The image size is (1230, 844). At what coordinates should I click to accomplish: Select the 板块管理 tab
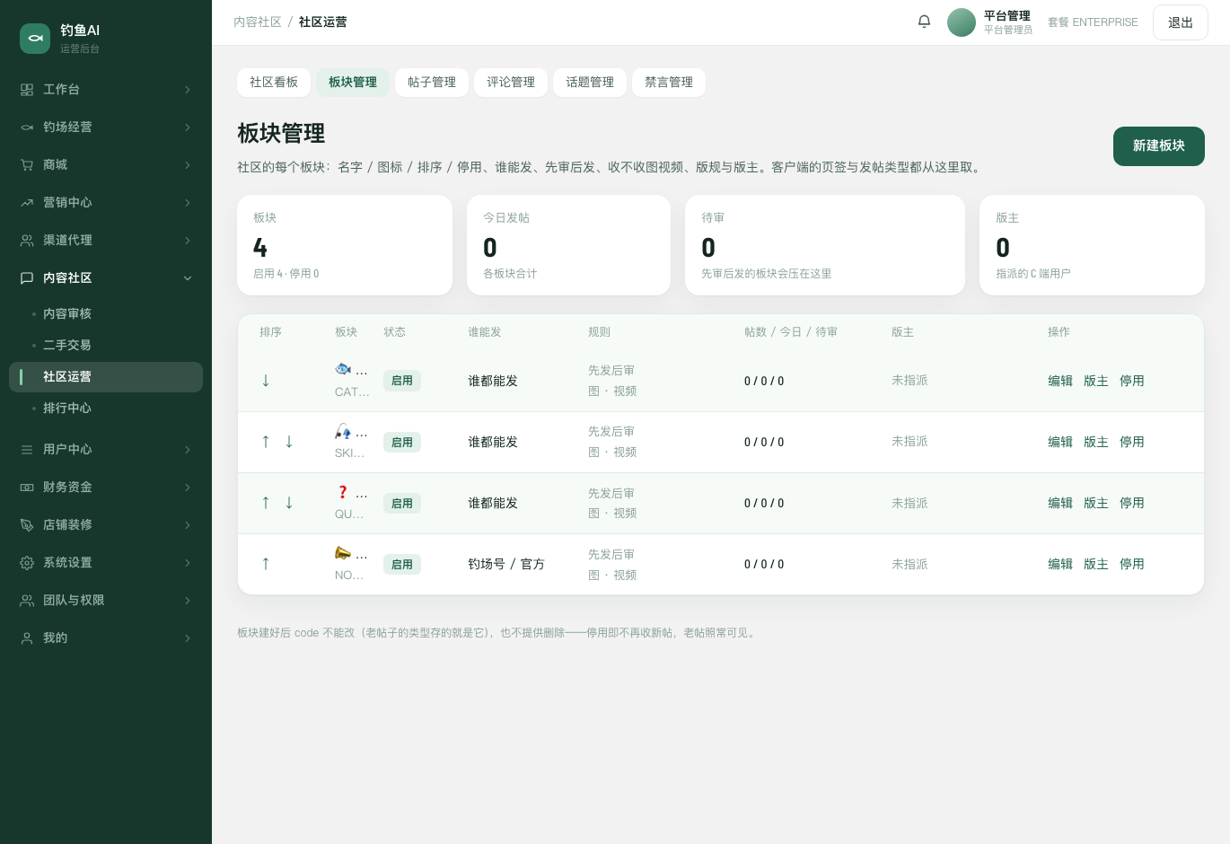[353, 83]
